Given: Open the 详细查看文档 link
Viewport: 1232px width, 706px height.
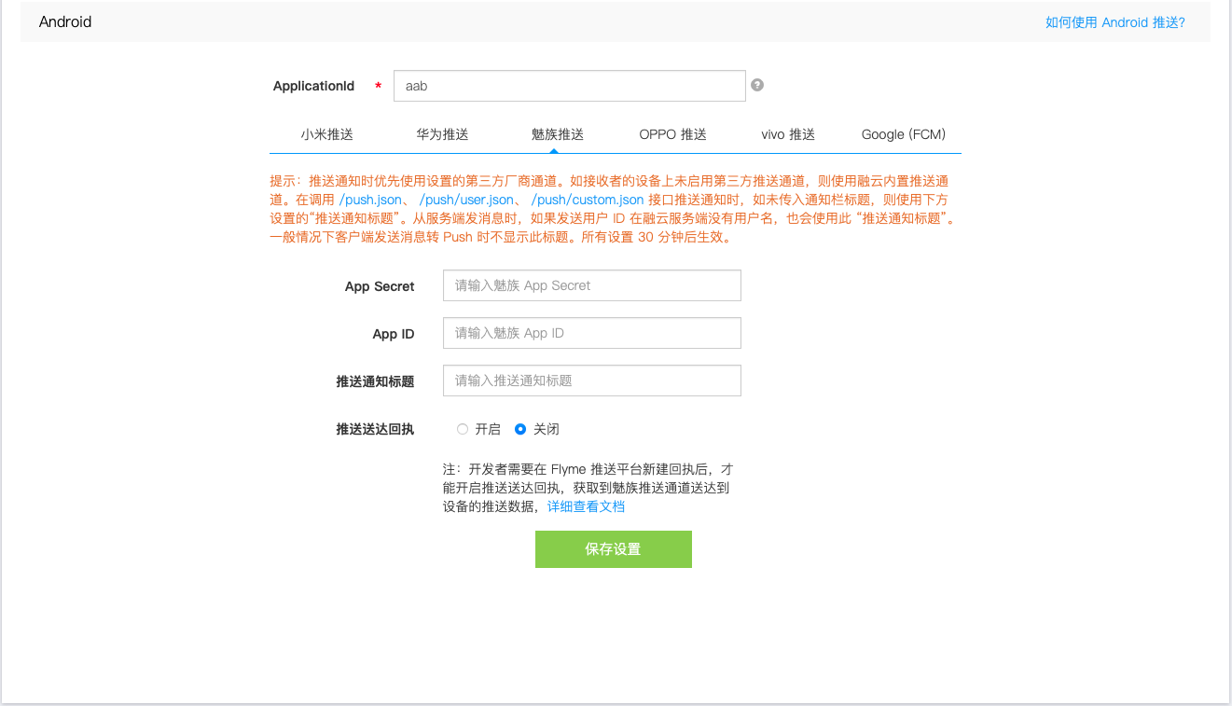Looking at the screenshot, I should (x=586, y=506).
